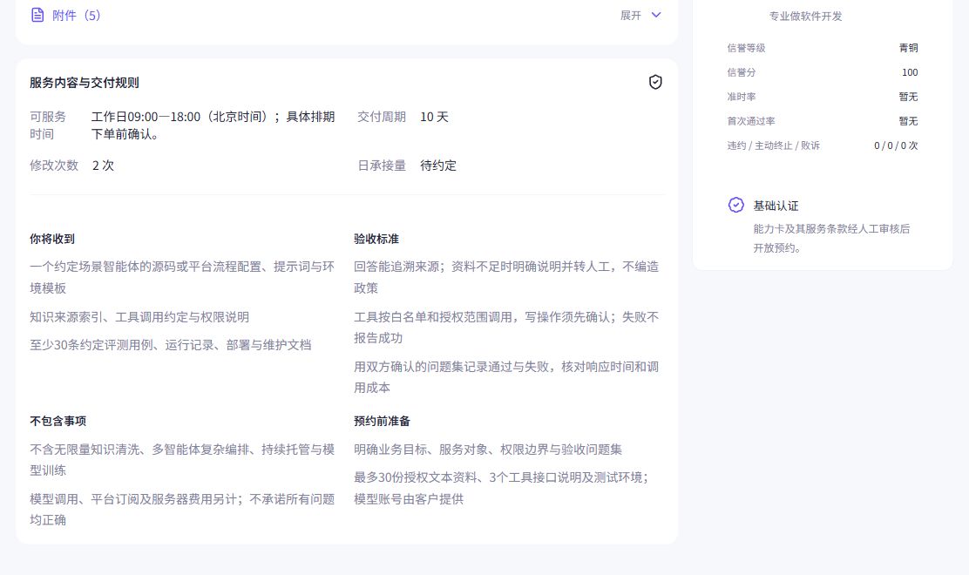
Task: Click the 模型调用、平台订阅 fee item
Action: (x=182, y=510)
